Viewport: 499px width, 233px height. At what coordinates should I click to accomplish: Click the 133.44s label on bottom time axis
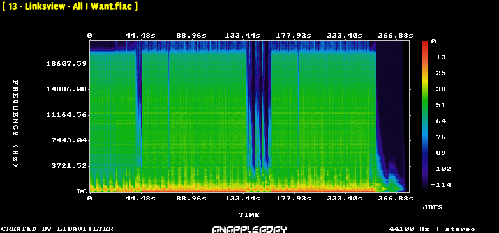tap(242, 199)
